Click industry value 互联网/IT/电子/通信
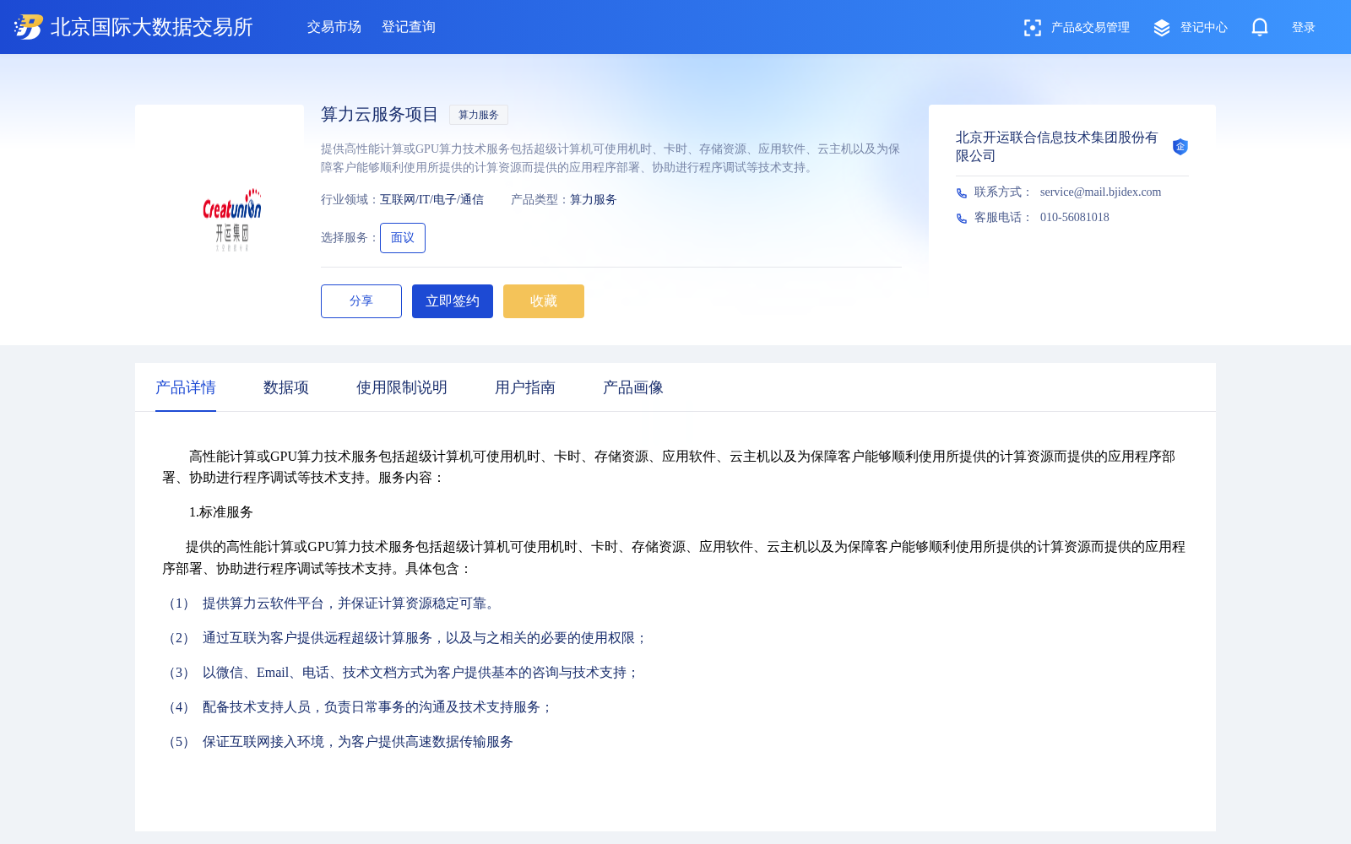1351x844 pixels. pyautogui.click(x=431, y=200)
